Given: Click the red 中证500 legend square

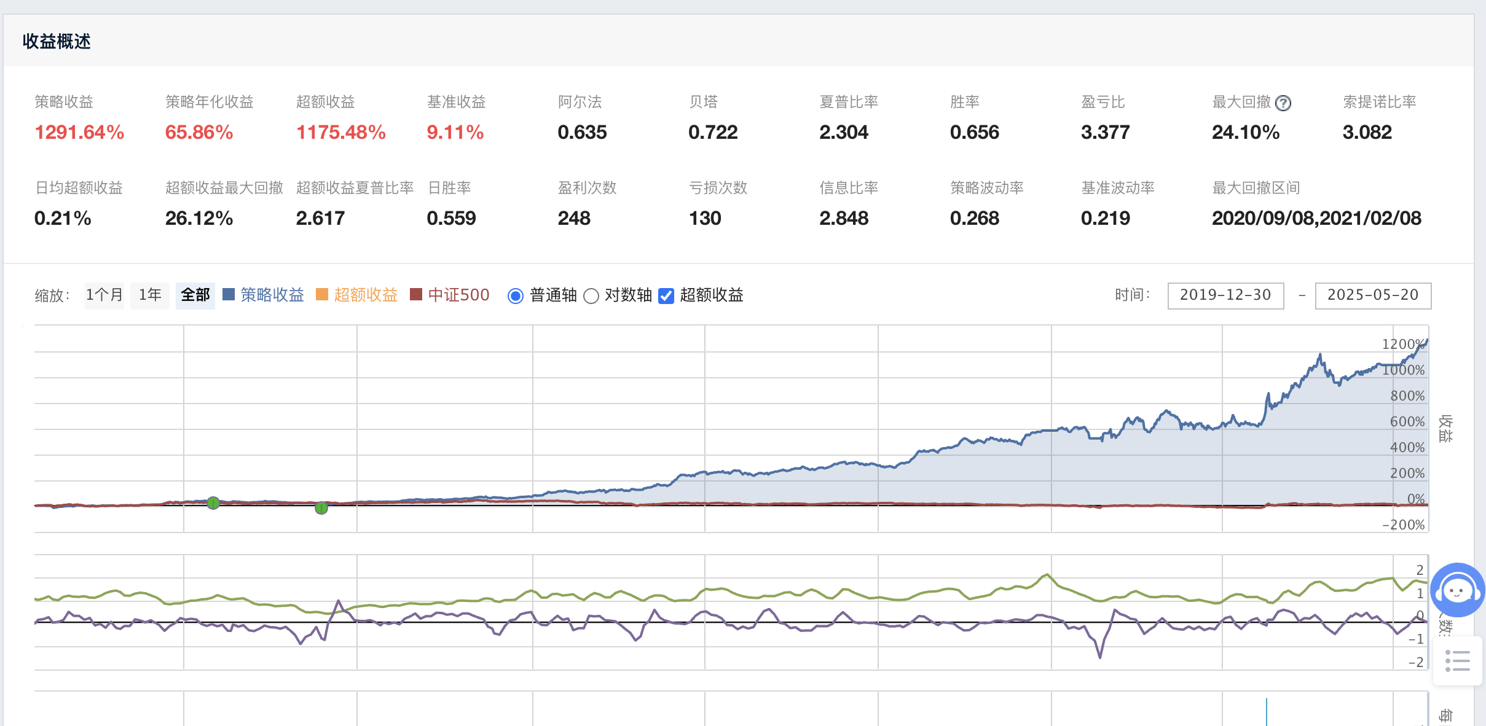Looking at the screenshot, I should (416, 295).
